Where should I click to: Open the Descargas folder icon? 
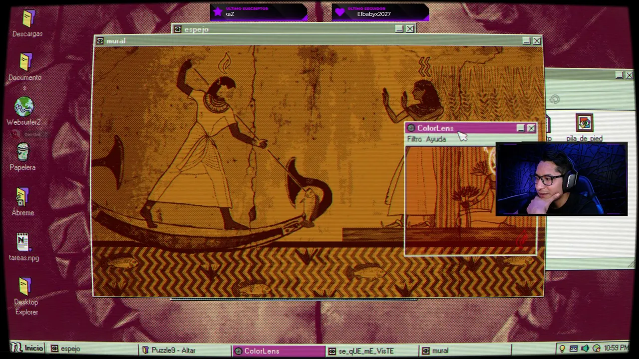pos(27,23)
